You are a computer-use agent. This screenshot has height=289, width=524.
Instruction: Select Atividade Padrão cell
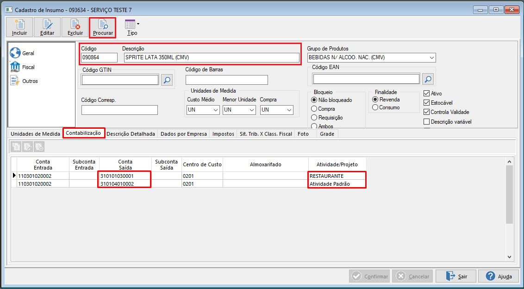coord(337,184)
